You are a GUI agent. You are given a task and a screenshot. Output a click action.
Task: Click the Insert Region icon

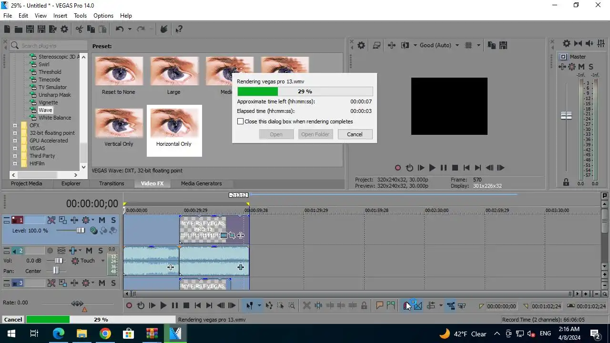[391, 306]
